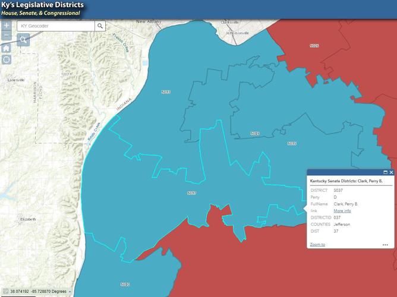Select district S035 label on map
The image size is (397, 297).
coord(291,144)
